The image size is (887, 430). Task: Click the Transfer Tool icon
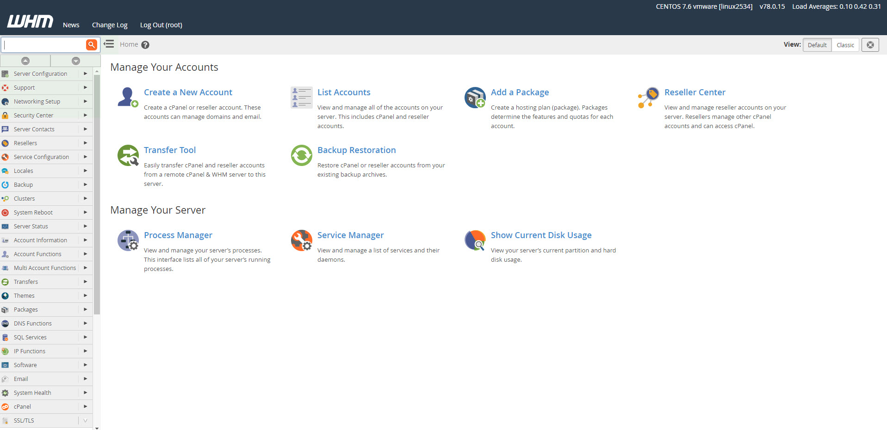click(x=128, y=155)
